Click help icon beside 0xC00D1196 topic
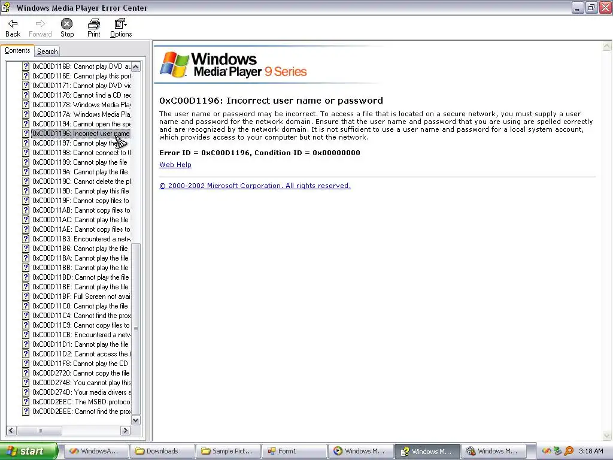This screenshot has height=460, width=613. tap(26, 134)
